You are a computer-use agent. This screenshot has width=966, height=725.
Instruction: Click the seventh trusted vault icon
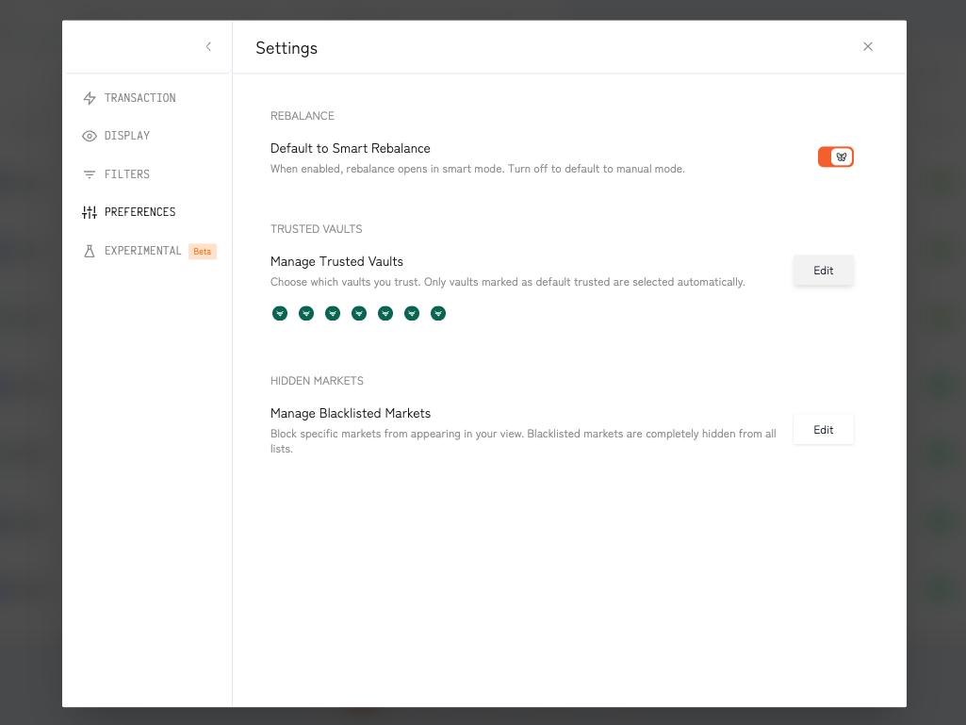[x=438, y=313]
